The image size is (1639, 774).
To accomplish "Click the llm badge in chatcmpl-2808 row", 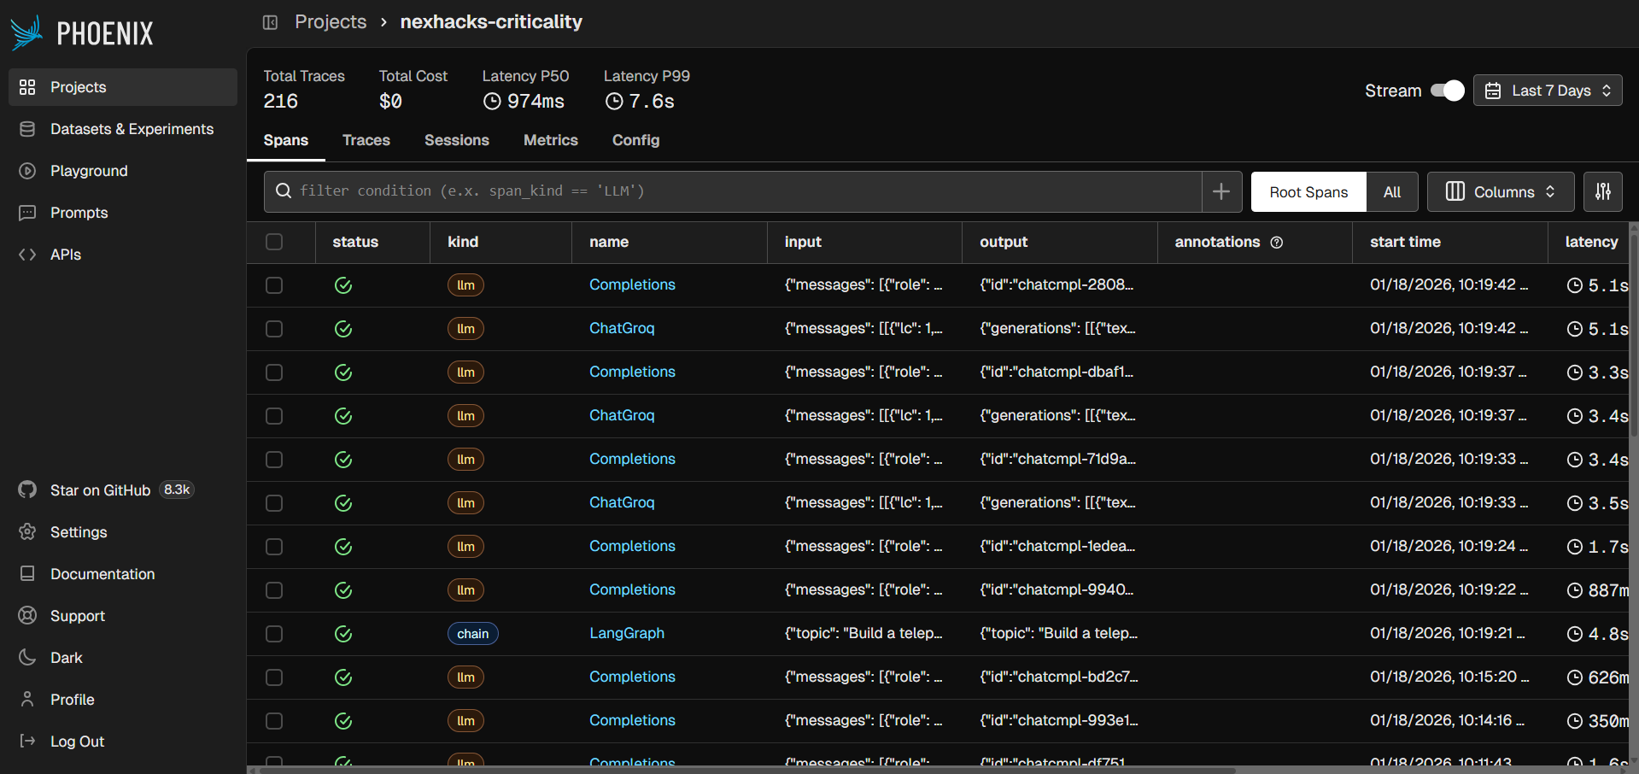I will (x=465, y=285).
